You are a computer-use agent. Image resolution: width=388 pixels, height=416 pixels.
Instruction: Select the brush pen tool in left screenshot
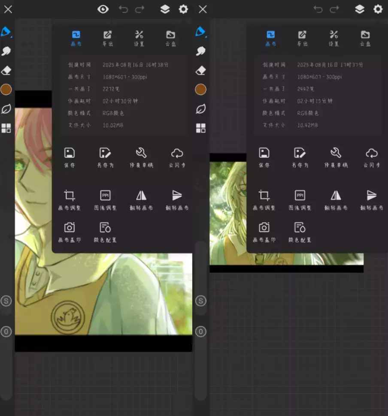point(6,32)
